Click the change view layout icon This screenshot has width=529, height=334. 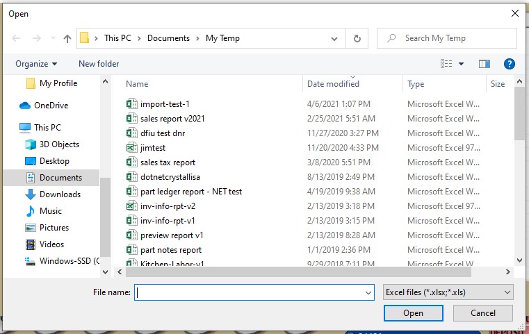446,64
